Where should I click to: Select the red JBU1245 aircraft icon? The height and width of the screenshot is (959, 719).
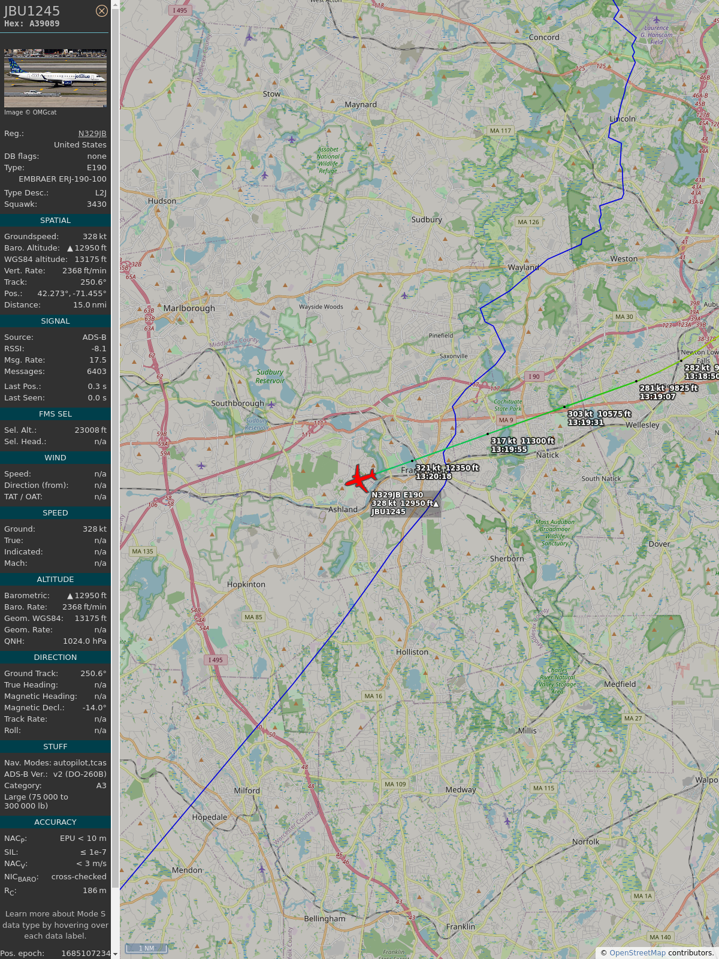click(361, 478)
